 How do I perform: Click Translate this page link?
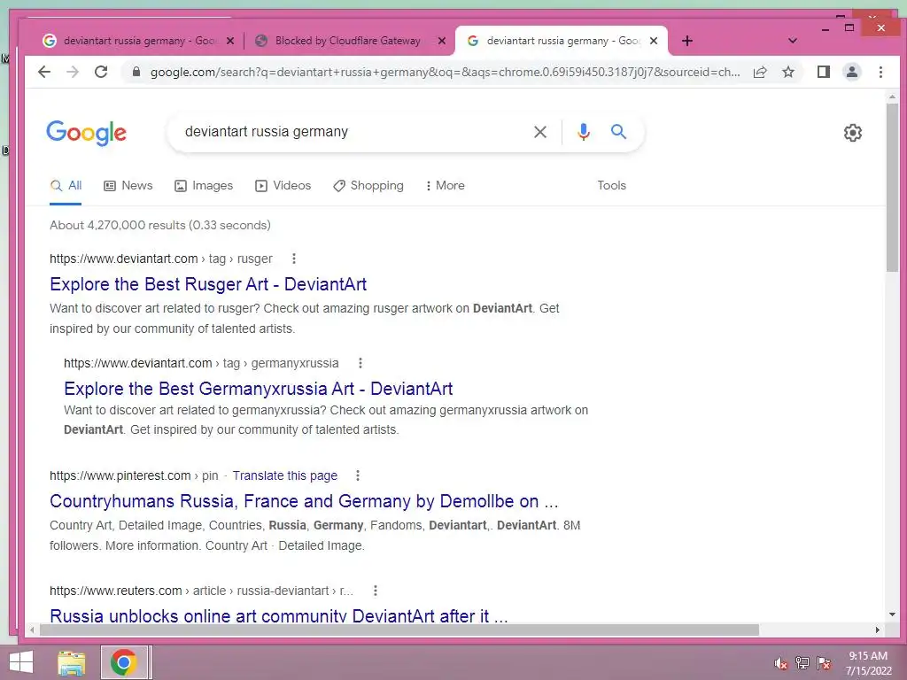coord(284,475)
